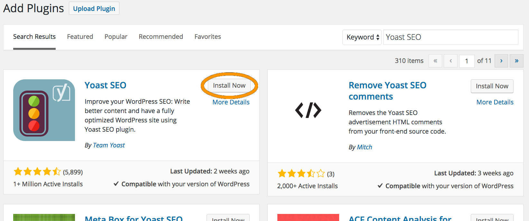
Task: Install the Yoast SEO plugin
Action: click(229, 85)
